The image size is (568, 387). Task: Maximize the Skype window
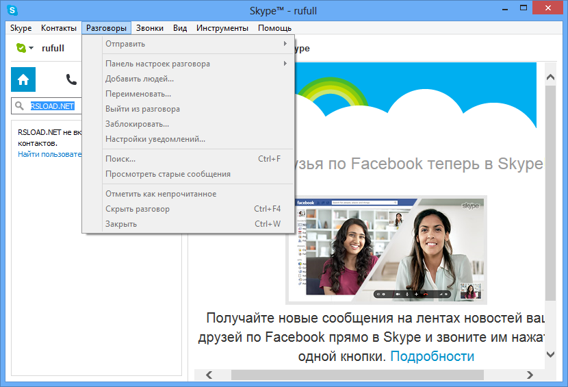pyautogui.click(x=523, y=8)
